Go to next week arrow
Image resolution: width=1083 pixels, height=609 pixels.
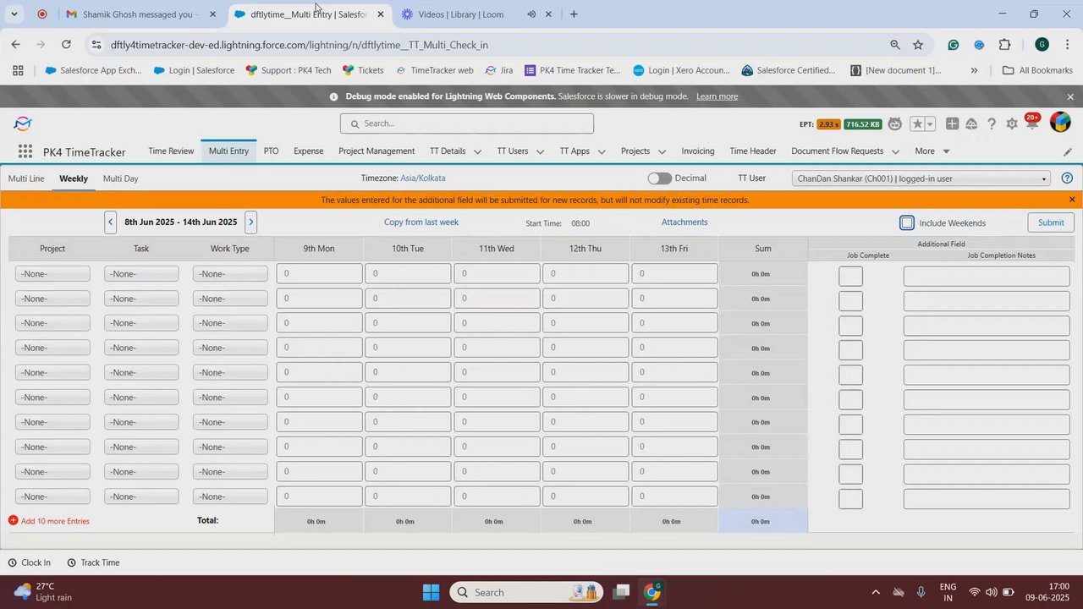[250, 222]
